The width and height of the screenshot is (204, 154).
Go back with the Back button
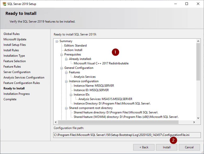144,147
